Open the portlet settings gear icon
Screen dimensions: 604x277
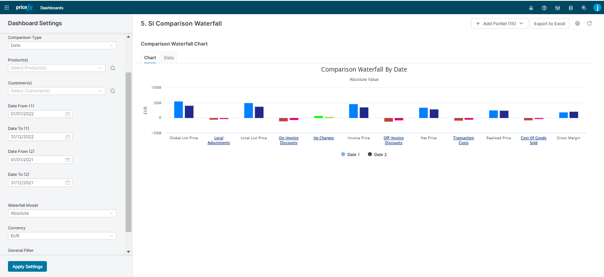577,23
